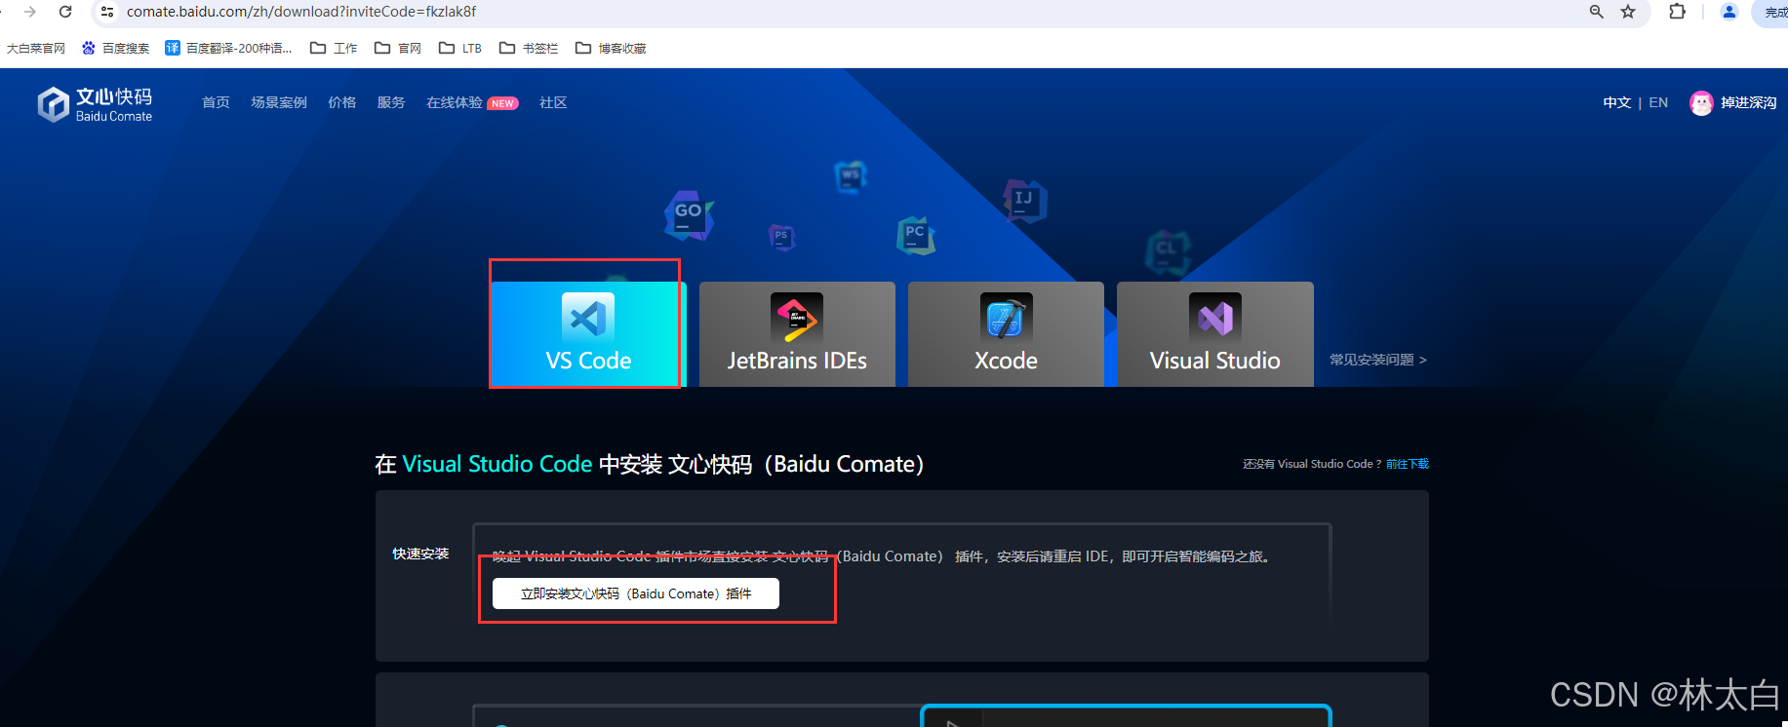Open the 博客收藏 bookmark folder
1788x727 pixels.
pyautogui.click(x=611, y=48)
